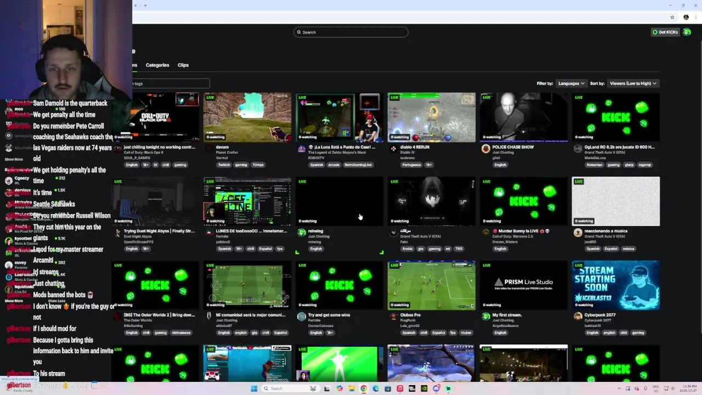Viewport: 702px width, 395px height.
Task: Open the STREAM STARTING SOON thumbnail
Action: coord(616,285)
